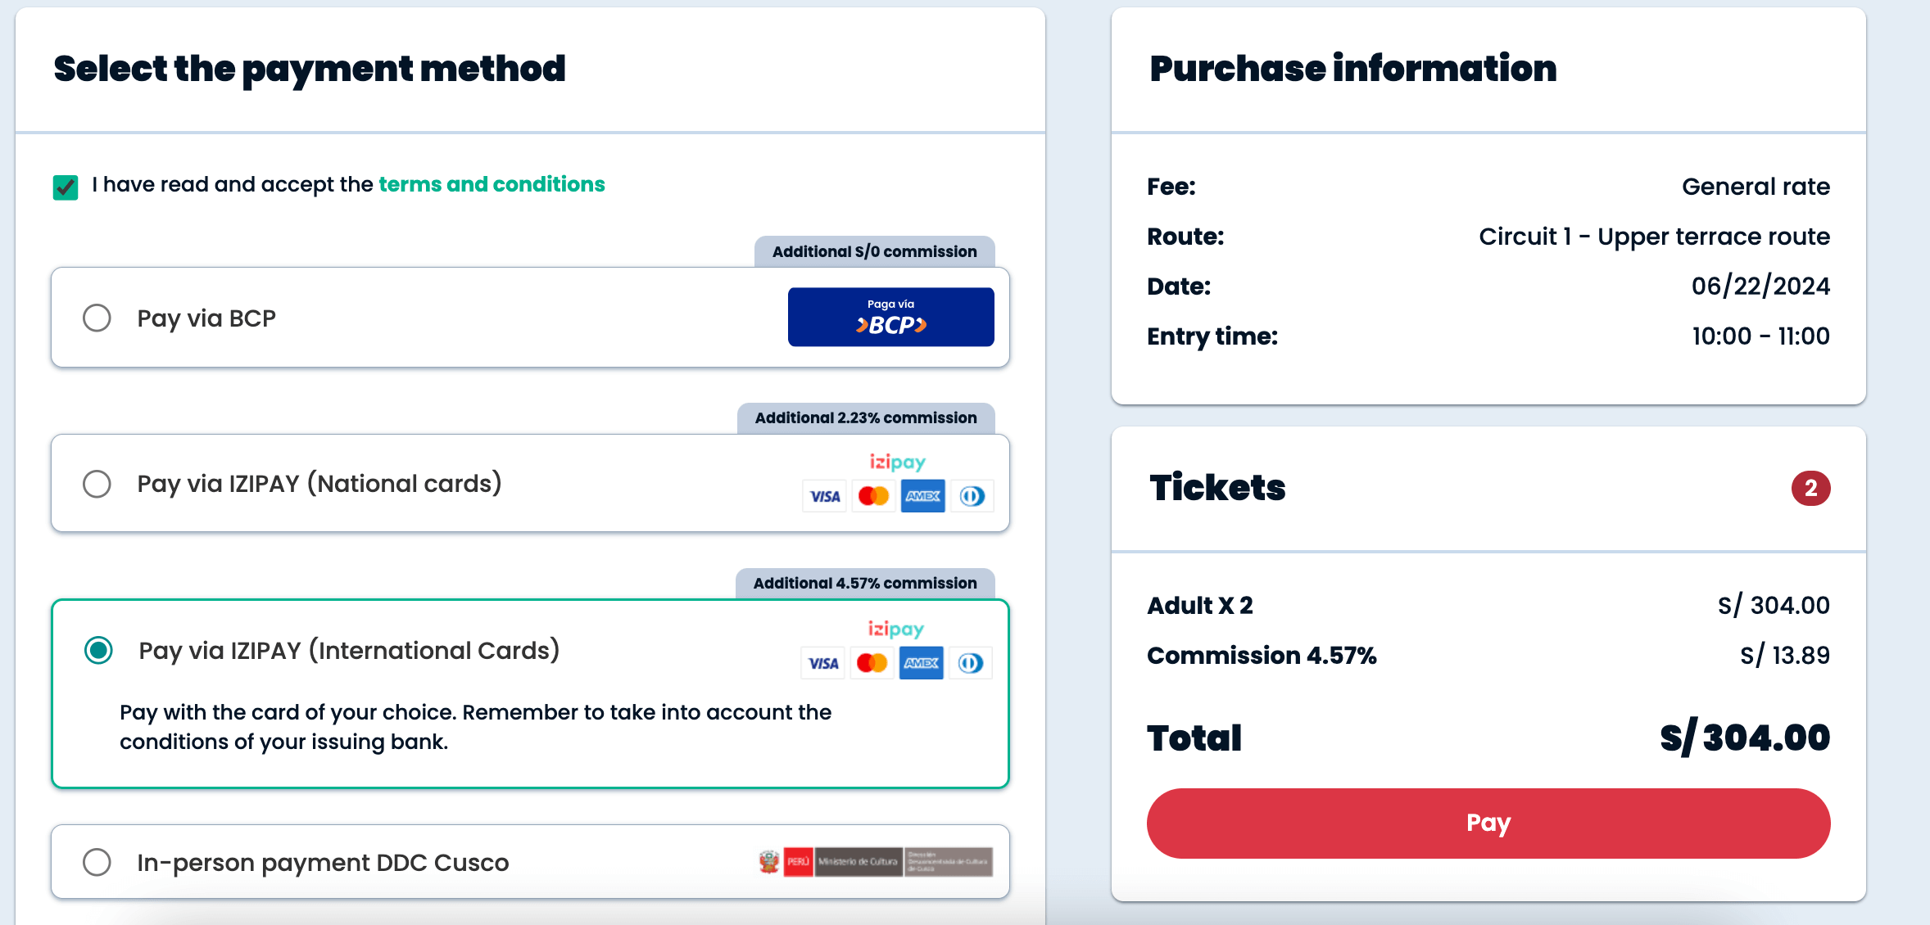The image size is (1930, 925).
Task: Click the Visa icon under International Cards
Action: [823, 663]
